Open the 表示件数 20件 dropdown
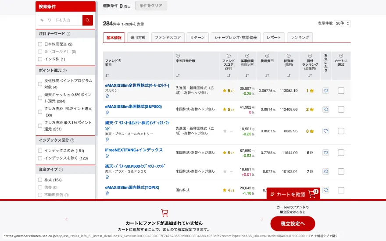 [x=342, y=23]
